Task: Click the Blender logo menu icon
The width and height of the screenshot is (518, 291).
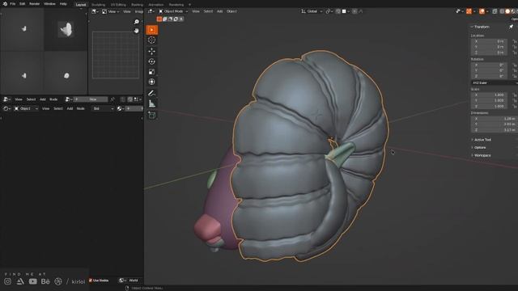Action: (5, 4)
